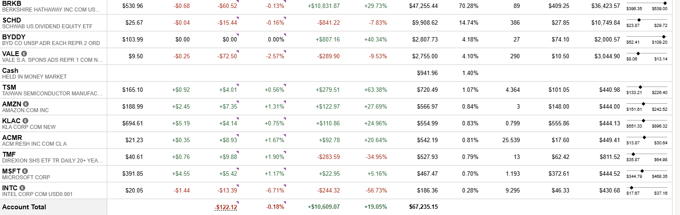Click the E badge next to VALE
This screenshot has height=215, width=680.
[24, 53]
